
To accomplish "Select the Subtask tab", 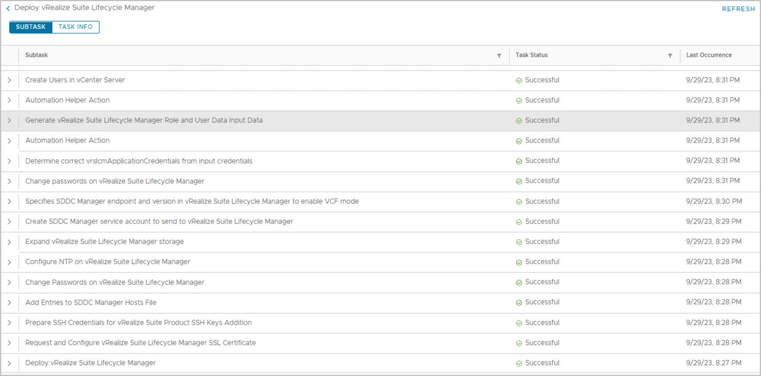I will (x=31, y=27).
